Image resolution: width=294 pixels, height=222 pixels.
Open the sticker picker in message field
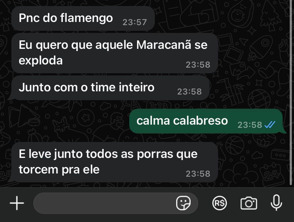(x=183, y=203)
